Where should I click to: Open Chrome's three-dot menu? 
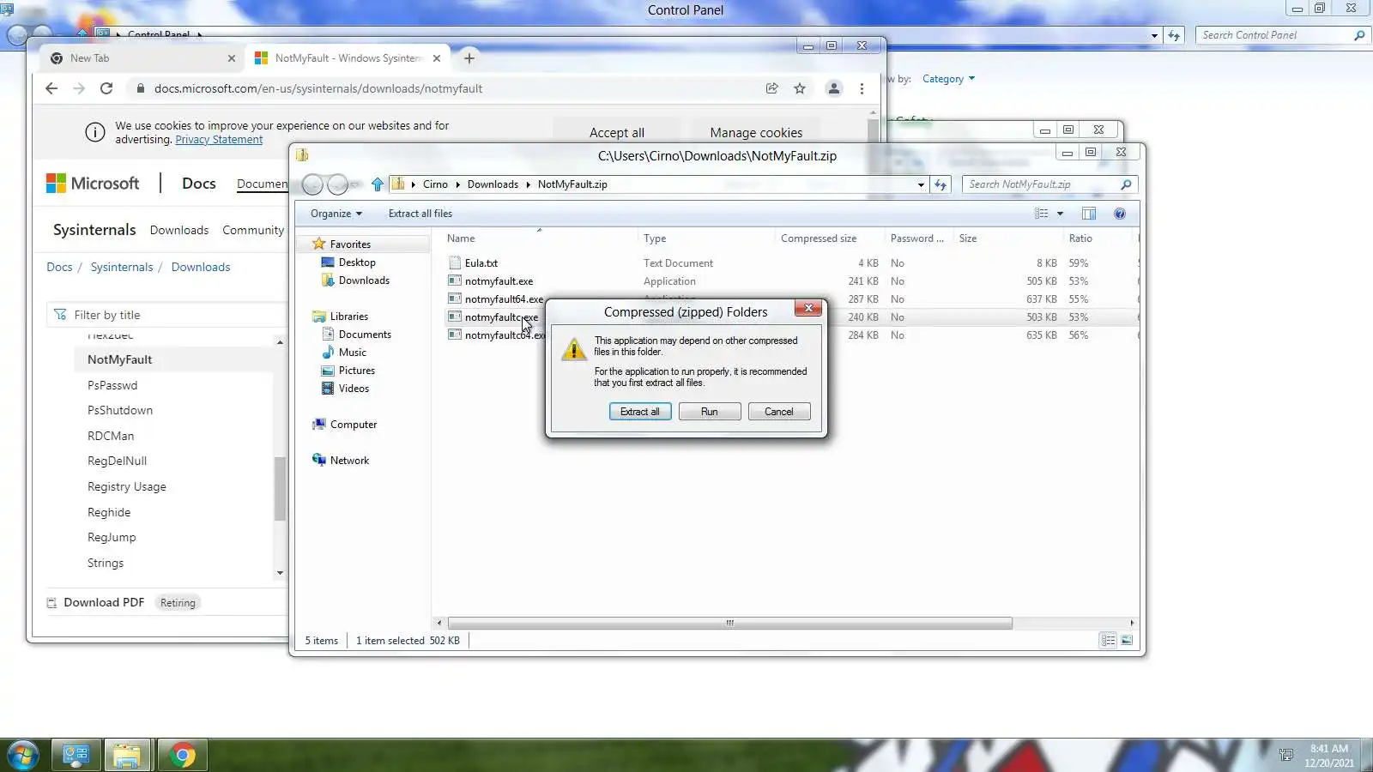click(x=862, y=88)
